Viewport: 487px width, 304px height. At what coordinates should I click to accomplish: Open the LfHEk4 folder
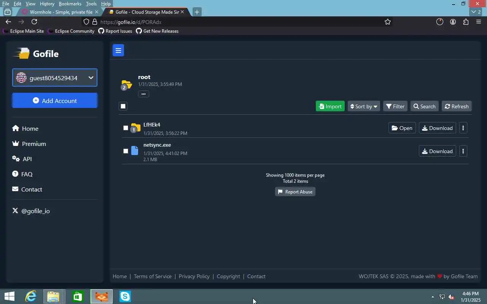coord(402,128)
